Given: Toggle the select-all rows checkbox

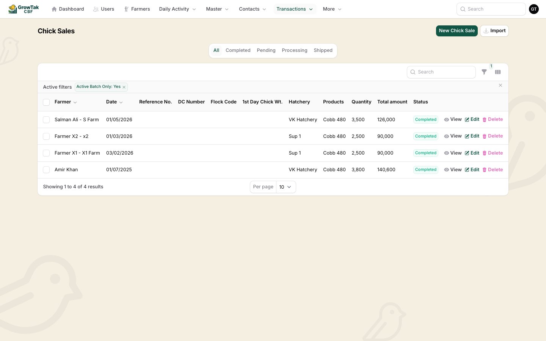Looking at the screenshot, I should pos(46,102).
